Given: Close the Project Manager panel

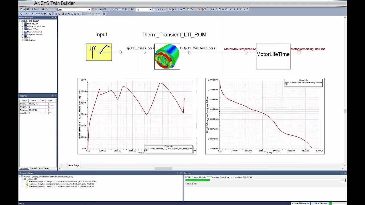Looking at the screenshot, I should click(x=55, y=18).
